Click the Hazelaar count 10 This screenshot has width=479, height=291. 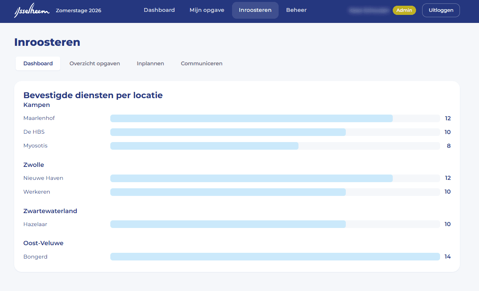click(448, 224)
